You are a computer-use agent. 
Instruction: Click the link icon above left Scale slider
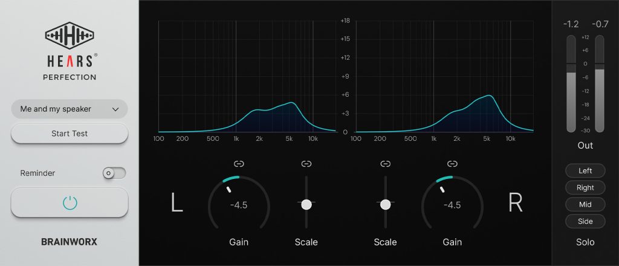click(x=306, y=164)
